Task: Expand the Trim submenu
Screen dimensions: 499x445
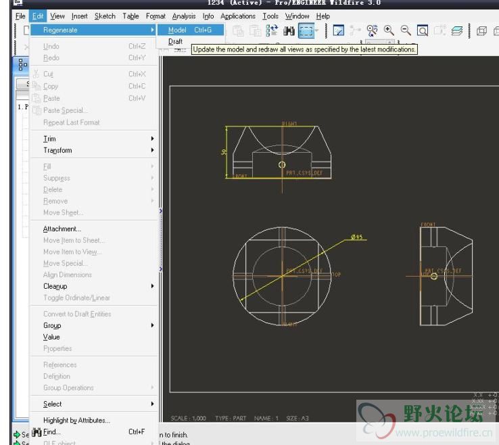Action: (x=94, y=139)
